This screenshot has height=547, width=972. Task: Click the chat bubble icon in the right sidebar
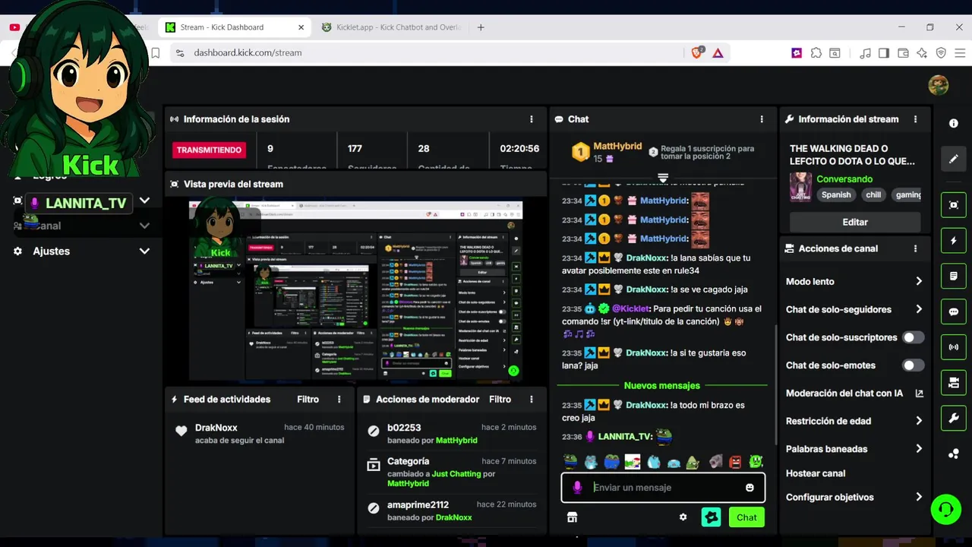(x=954, y=311)
